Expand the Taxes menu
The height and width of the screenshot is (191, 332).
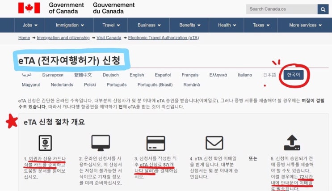click(261, 25)
